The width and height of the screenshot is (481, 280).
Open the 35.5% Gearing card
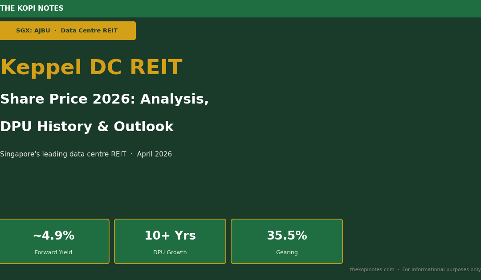coord(287,241)
